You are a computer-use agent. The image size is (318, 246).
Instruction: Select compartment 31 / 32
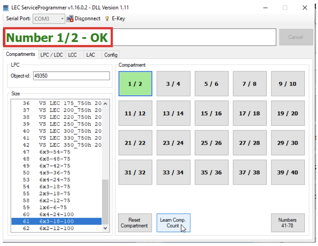[135, 172]
